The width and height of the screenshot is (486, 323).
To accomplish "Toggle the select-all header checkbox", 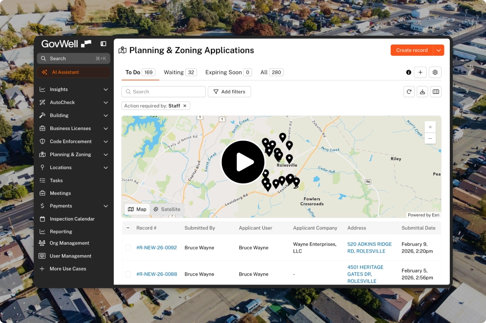I will click(x=128, y=228).
